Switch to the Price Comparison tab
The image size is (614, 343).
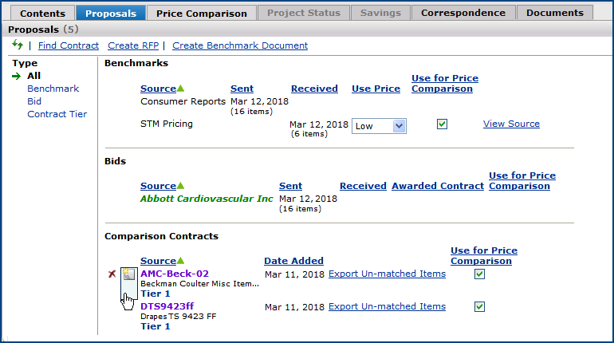tap(202, 13)
